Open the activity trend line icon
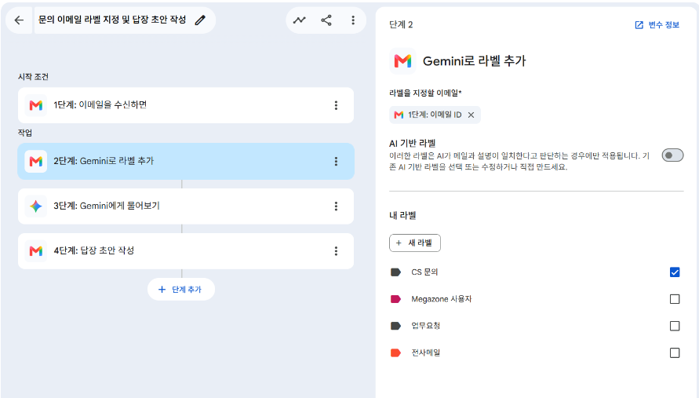The height and width of the screenshot is (398, 699). coord(299,20)
